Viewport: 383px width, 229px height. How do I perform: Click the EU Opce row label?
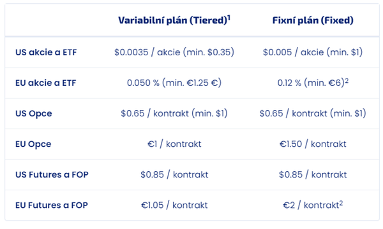click(x=33, y=144)
